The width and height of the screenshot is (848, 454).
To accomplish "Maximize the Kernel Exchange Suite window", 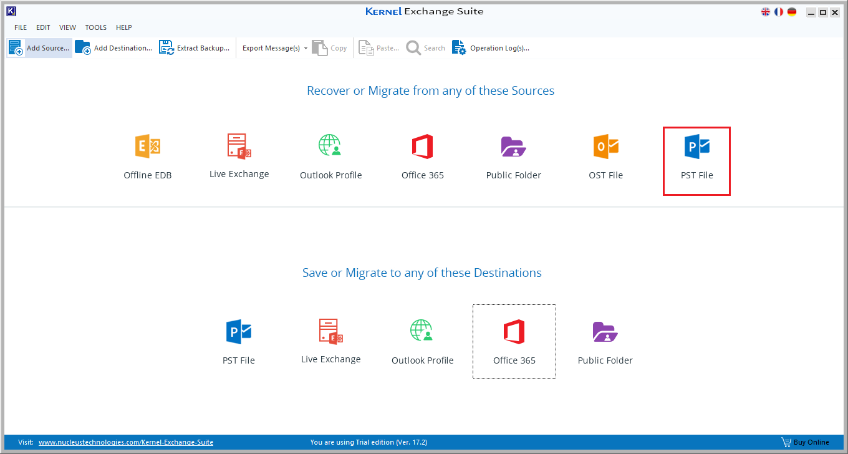I will click(x=822, y=12).
